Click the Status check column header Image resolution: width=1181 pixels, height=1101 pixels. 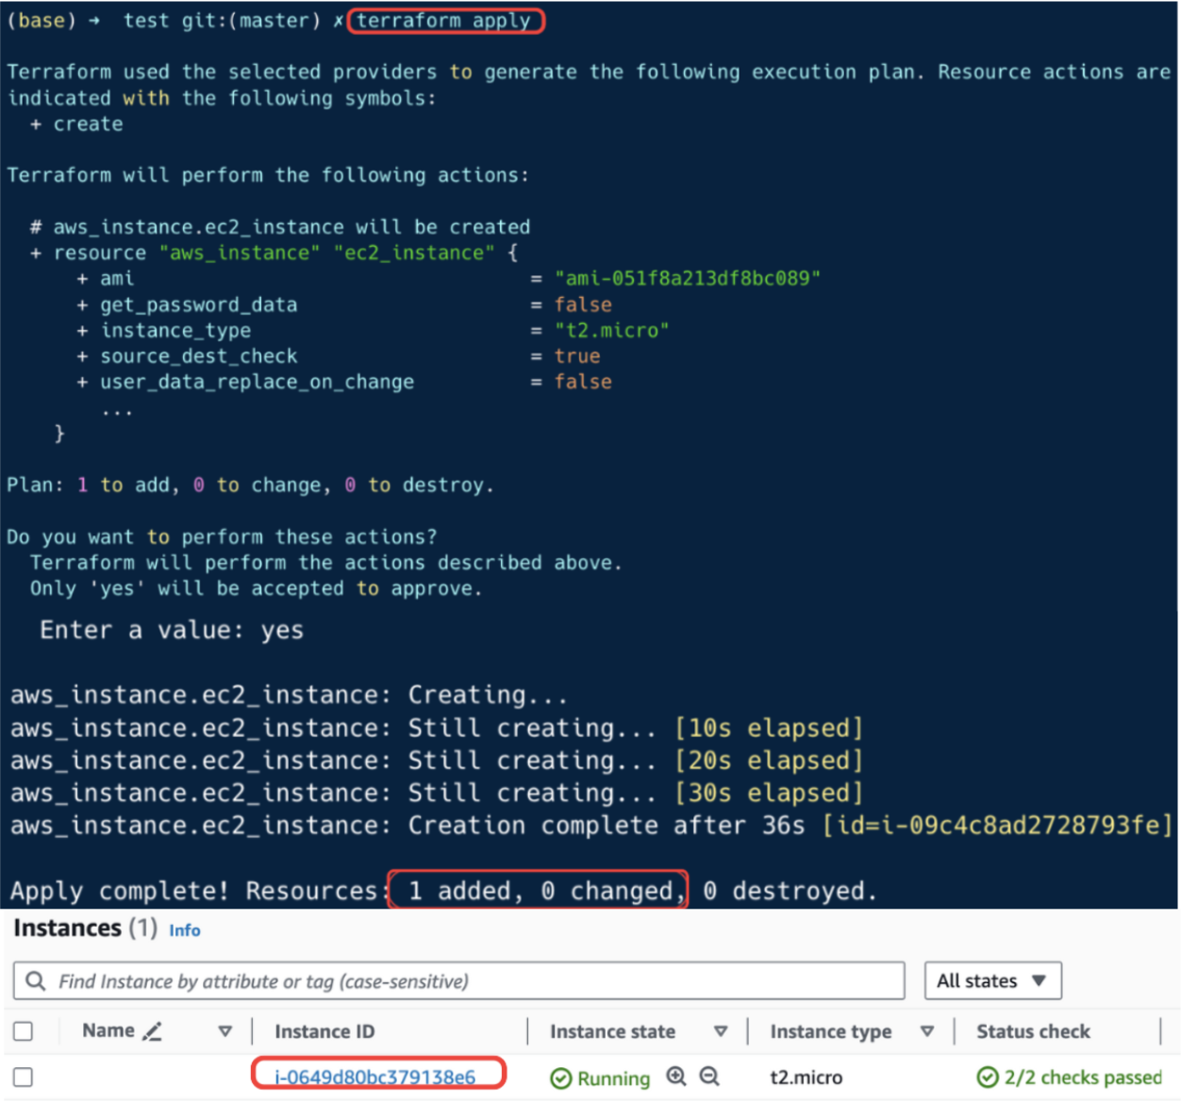pos(1033,1031)
